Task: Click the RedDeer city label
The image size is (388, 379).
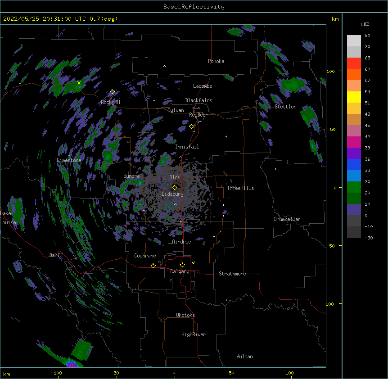Action: (x=198, y=115)
